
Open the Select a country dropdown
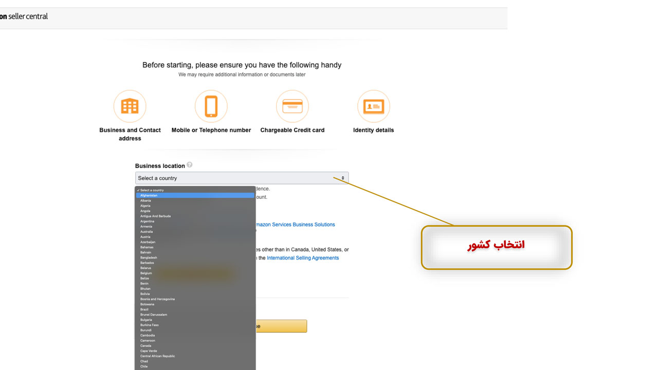(242, 178)
